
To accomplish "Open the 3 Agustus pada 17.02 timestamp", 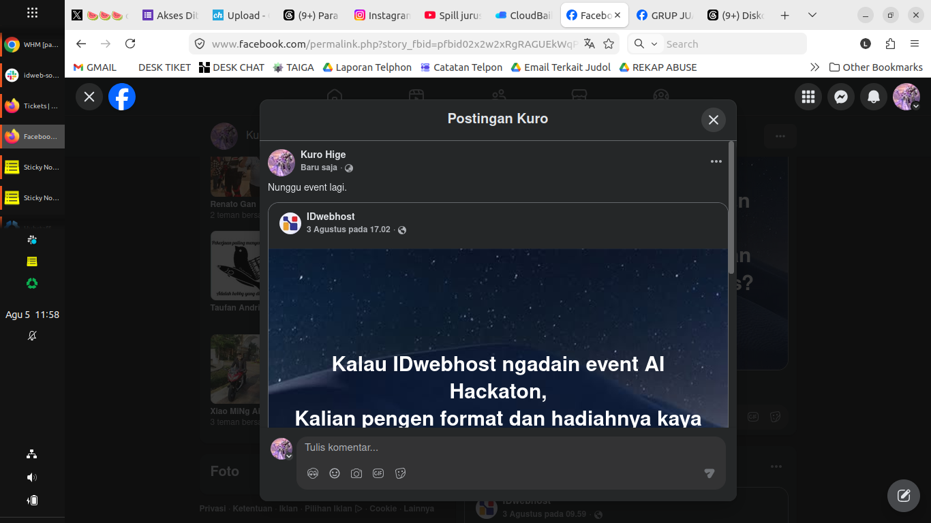I will coord(348,229).
